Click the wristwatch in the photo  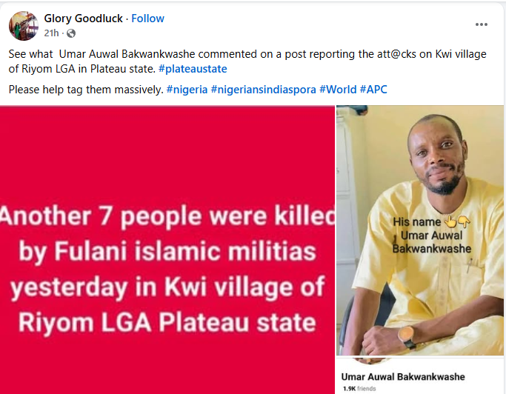[406, 336]
